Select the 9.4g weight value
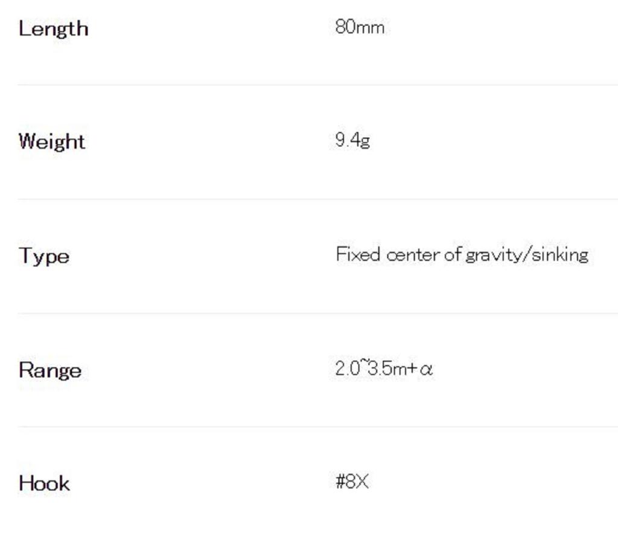 click(352, 141)
